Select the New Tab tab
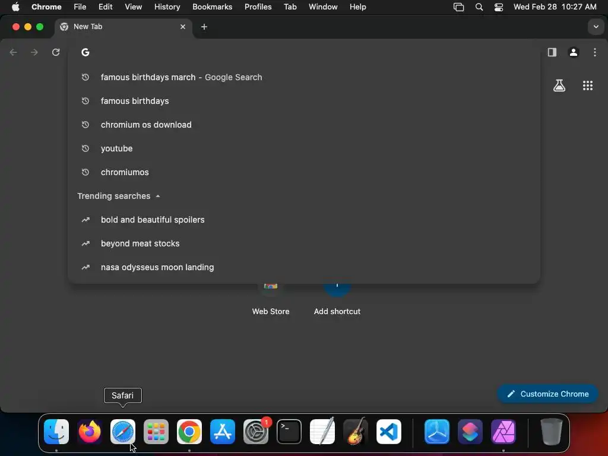The width and height of the screenshot is (608, 456). [x=123, y=27]
